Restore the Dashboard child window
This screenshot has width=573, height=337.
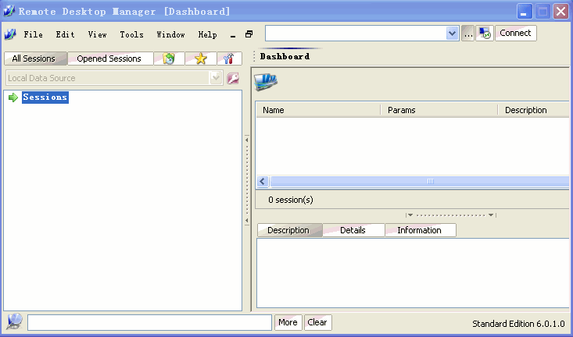point(249,34)
